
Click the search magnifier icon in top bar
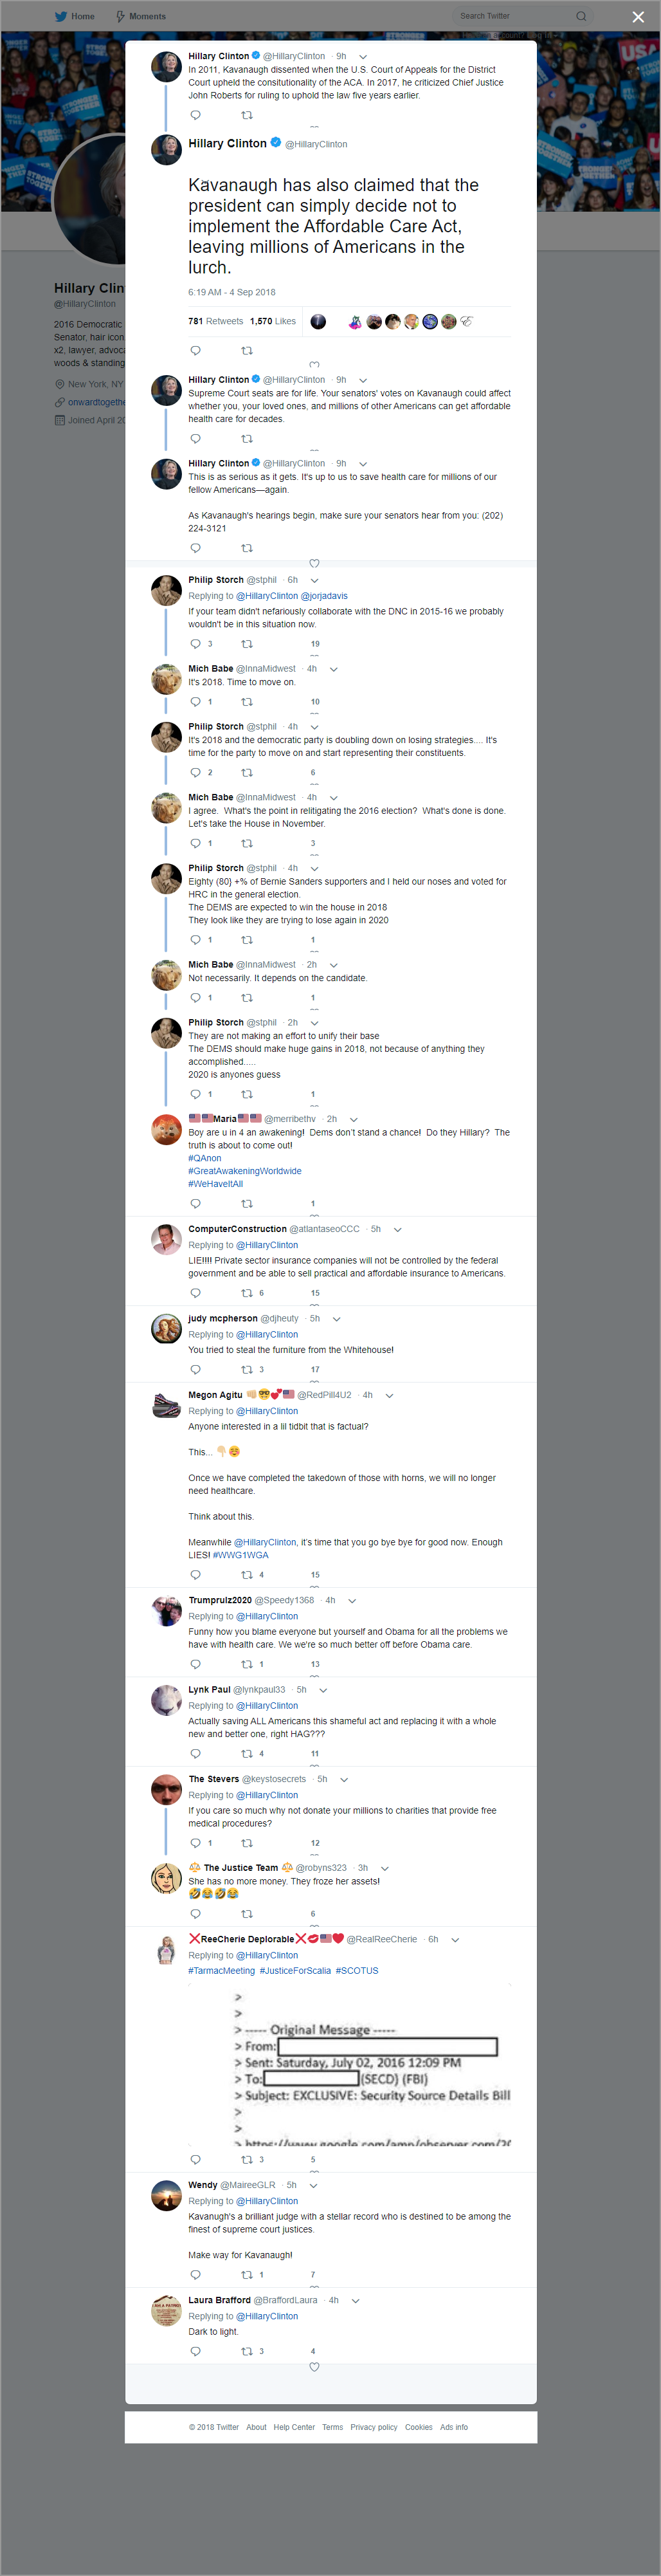coord(581,16)
